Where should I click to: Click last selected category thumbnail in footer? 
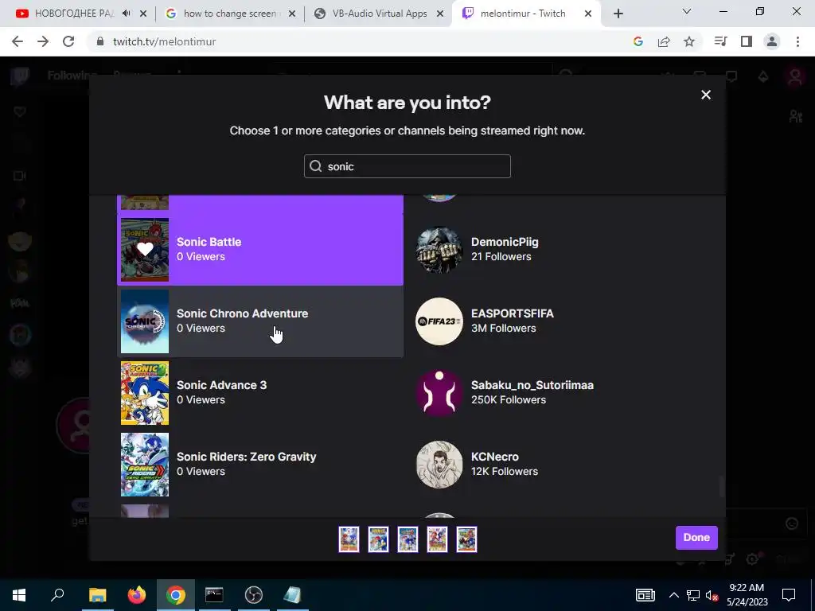tap(466, 539)
